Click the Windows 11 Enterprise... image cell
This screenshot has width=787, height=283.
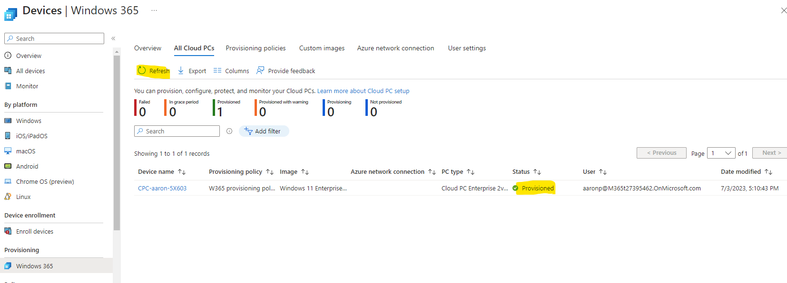313,188
